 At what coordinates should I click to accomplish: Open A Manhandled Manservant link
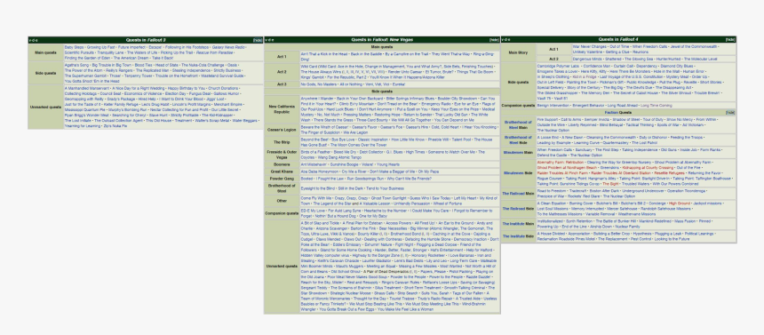(x=87, y=88)
